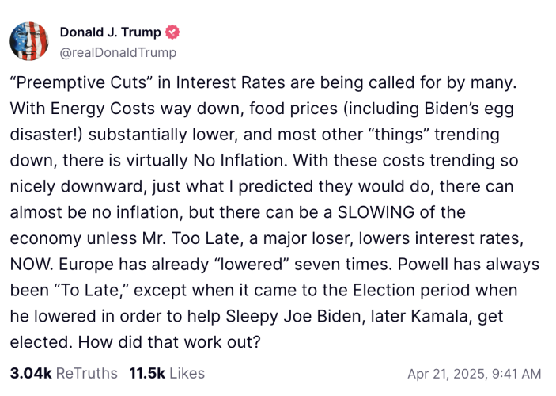
Task: Click Donald J. Trump's profile avatar
Action: pyautogui.click(x=29, y=42)
